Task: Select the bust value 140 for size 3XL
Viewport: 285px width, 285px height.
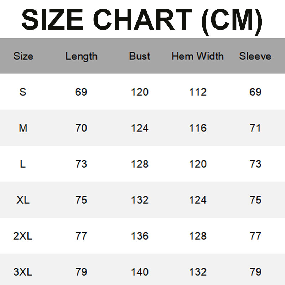Action: [x=140, y=272]
